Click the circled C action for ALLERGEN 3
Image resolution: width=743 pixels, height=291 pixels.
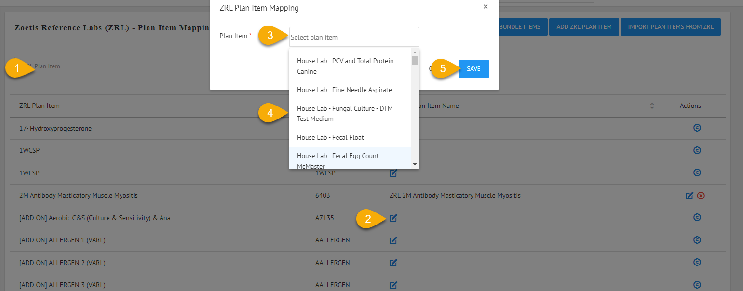click(x=697, y=285)
